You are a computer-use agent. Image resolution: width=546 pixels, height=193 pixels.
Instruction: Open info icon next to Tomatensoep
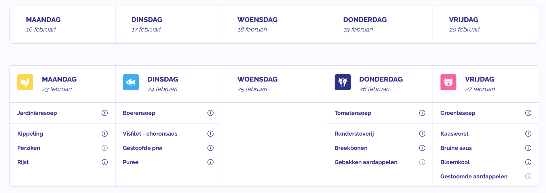tap(422, 113)
